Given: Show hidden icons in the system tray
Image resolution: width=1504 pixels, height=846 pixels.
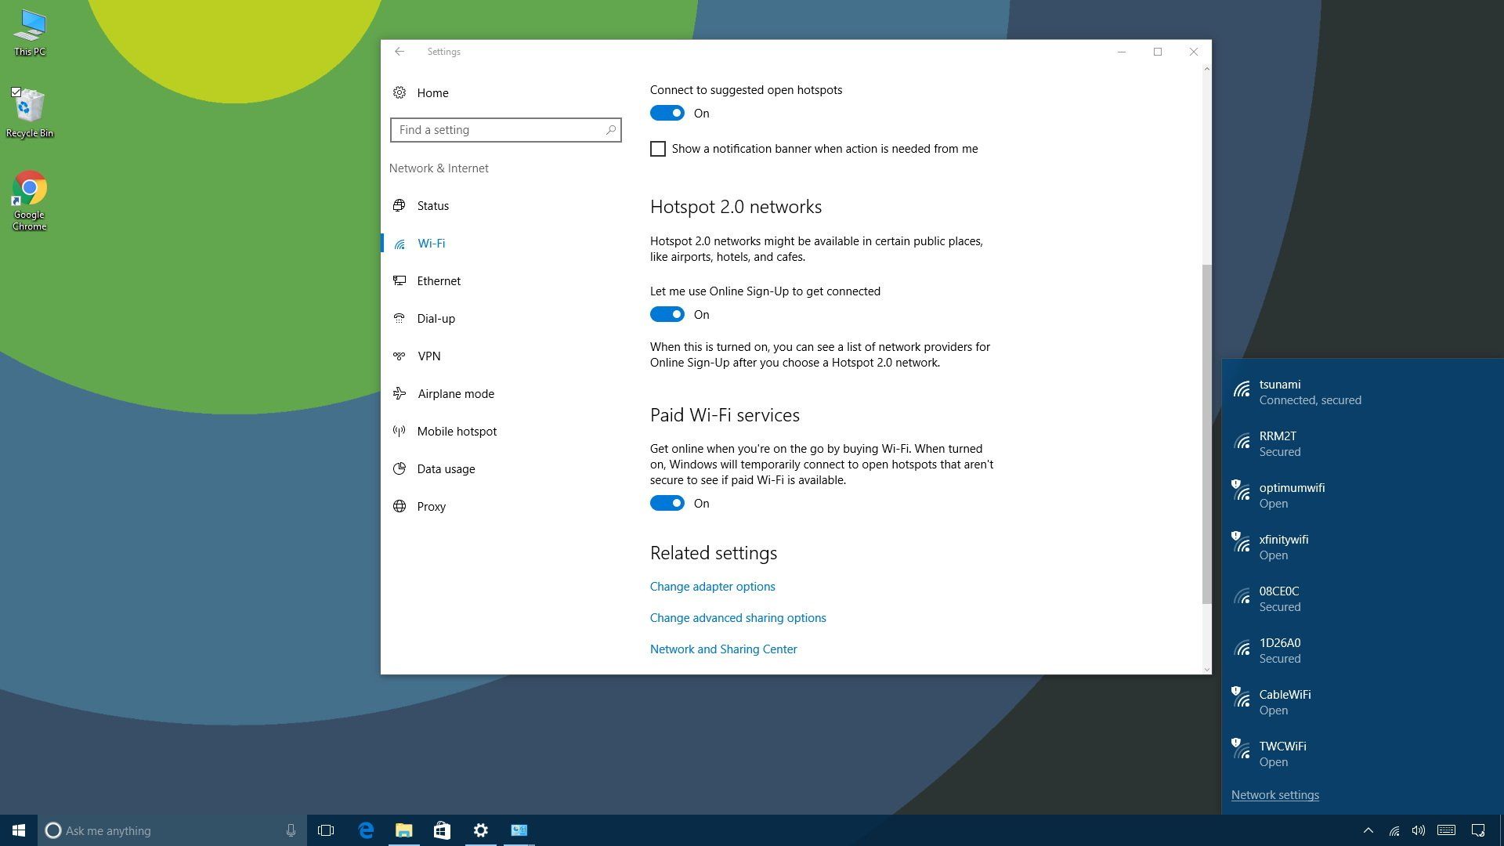Looking at the screenshot, I should pos(1368,830).
